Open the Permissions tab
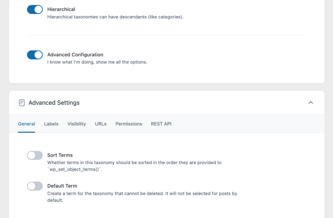This screenshot has height=218, width=333. click(x=129, y=124)
